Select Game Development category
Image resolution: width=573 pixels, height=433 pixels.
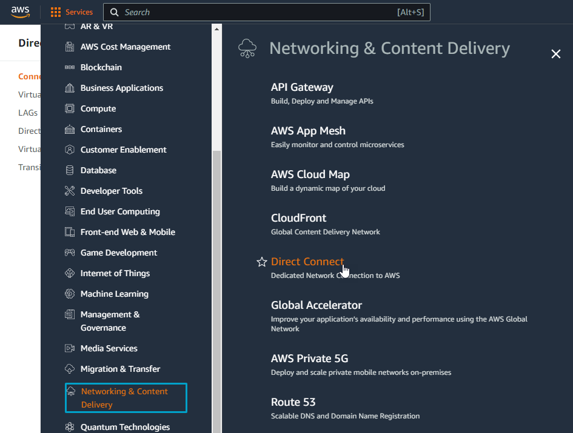point(119,253)
